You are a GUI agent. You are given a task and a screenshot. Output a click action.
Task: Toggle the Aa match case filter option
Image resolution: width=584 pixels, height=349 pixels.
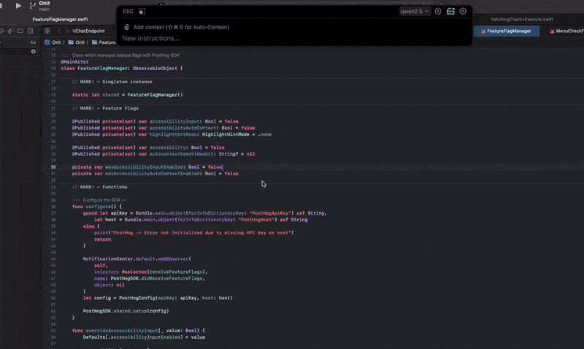coord(33,42)
